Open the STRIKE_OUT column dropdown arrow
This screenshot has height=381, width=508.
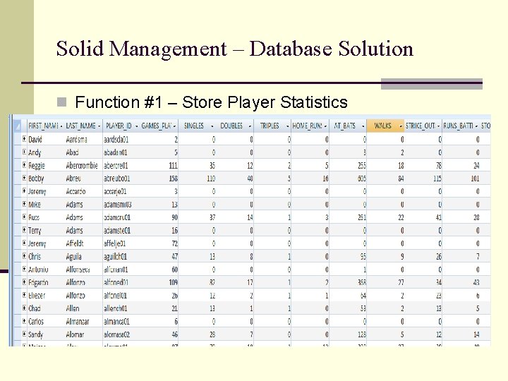(439, 126)
